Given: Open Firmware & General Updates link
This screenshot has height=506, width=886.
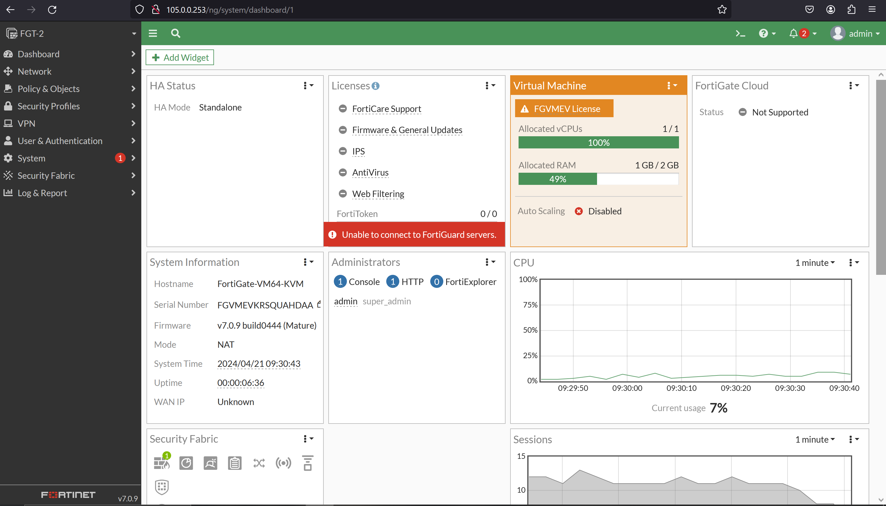Looking at the screenshot, I should click(x=407, y=130).
